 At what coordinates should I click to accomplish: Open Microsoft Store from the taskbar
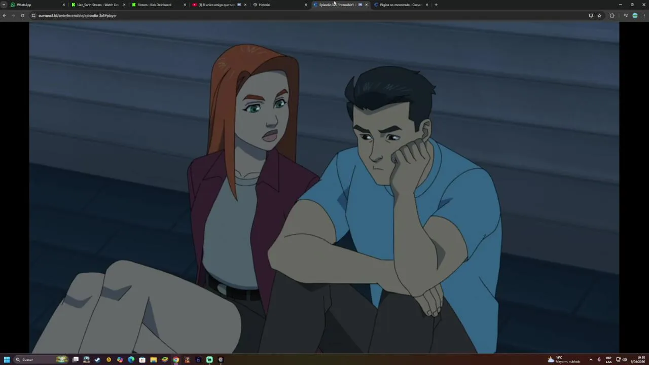coord(142,359)
